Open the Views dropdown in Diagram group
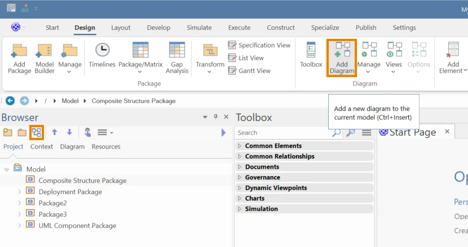Screen dimensions: 468x247 click(x=394, y=58)
